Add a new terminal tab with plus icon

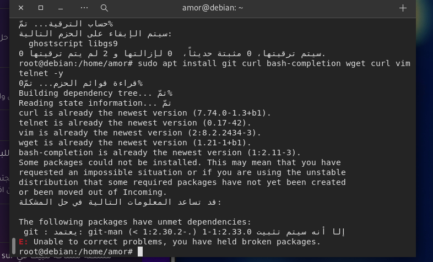click(x=403, y=8)
